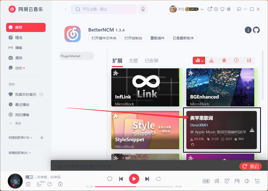This screenshot has height=191, width=268.
Task: Open lyrics with the 词 icon
Action: click(217, 181)
